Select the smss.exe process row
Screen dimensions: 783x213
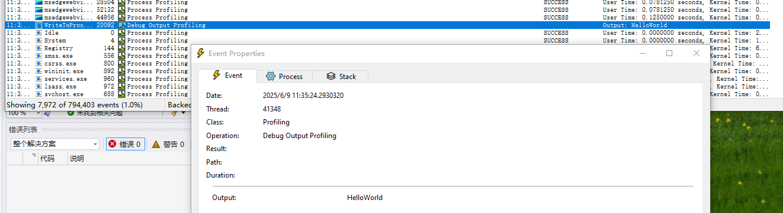coord(98,56)
